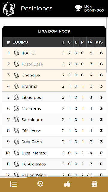Open the soccer ball matches tab

pyautogui.click(x=40, y=184)
